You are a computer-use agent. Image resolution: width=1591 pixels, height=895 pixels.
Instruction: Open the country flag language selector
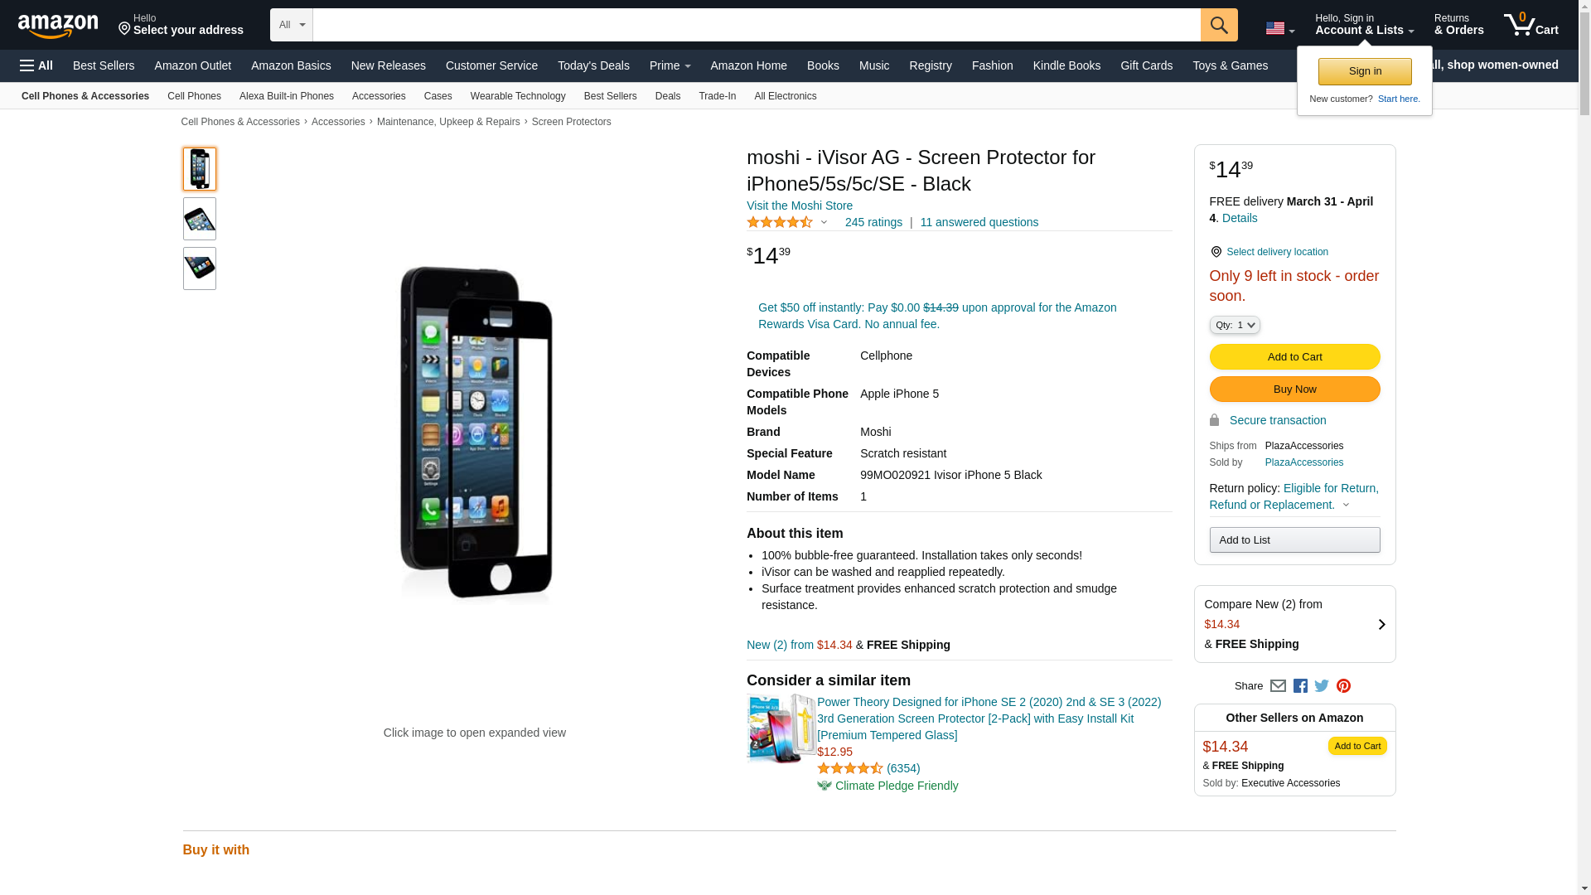click(1279, 28)
